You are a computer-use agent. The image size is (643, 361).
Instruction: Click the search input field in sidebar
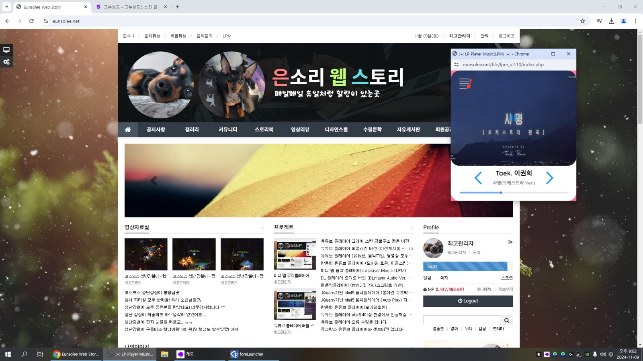point(462,320)
